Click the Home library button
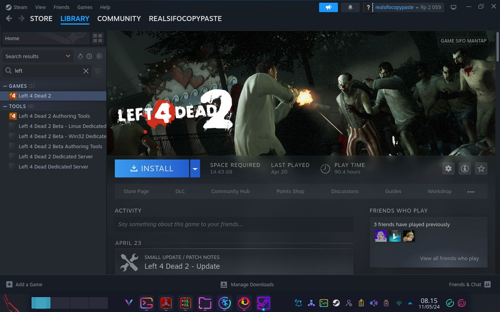The image size is (500, 312). pos(46,38)
